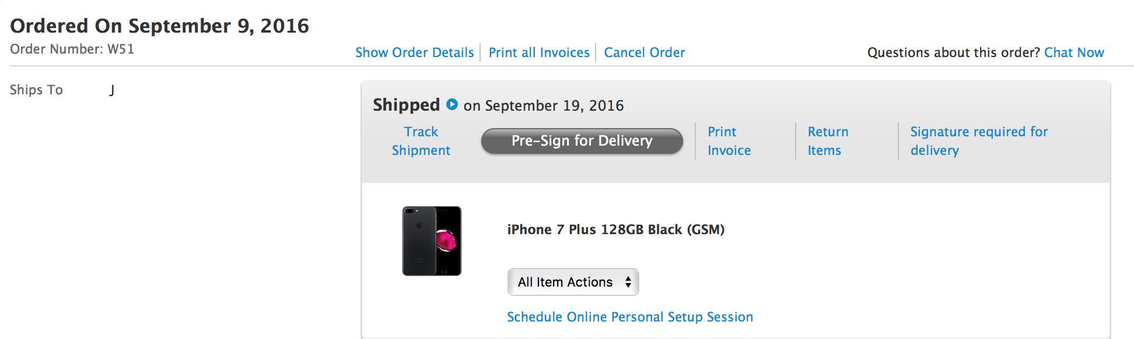
Task: Click the Ordered On September 9 heading
Action: point(160,26)
